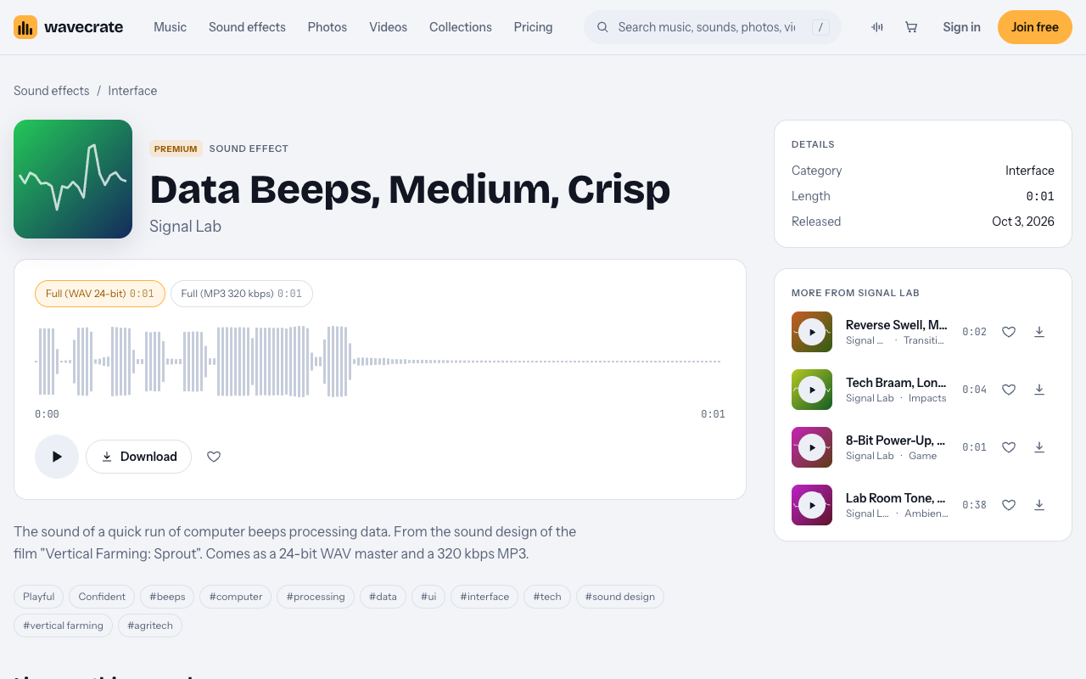
Task: Open Signal Lab artist page under the title
Action: (185, 227)
